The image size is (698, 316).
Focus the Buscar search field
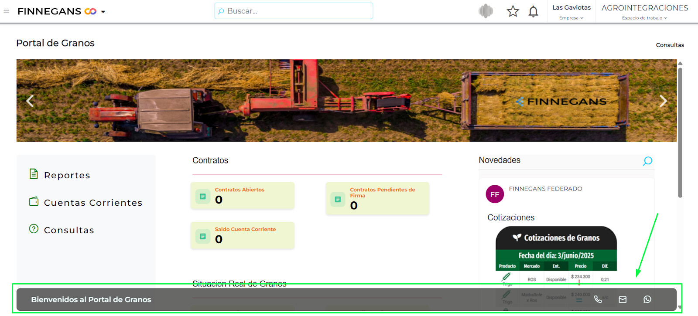[x=294, y=11]
